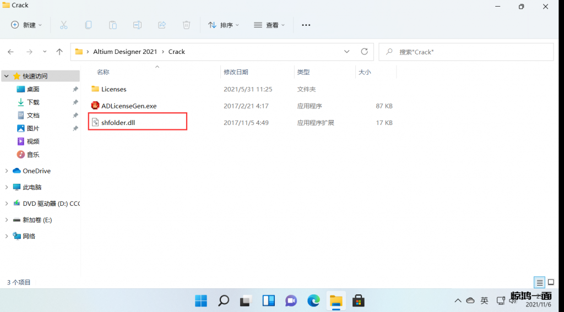This screenshot has width=564, height=312.
Task: Open the View (查看) menu
Action: point(269,25)
